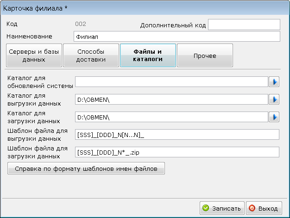
Task: Select the Файлы и каталоги tab
Action: pyautogui.click(x=148, y=55)
